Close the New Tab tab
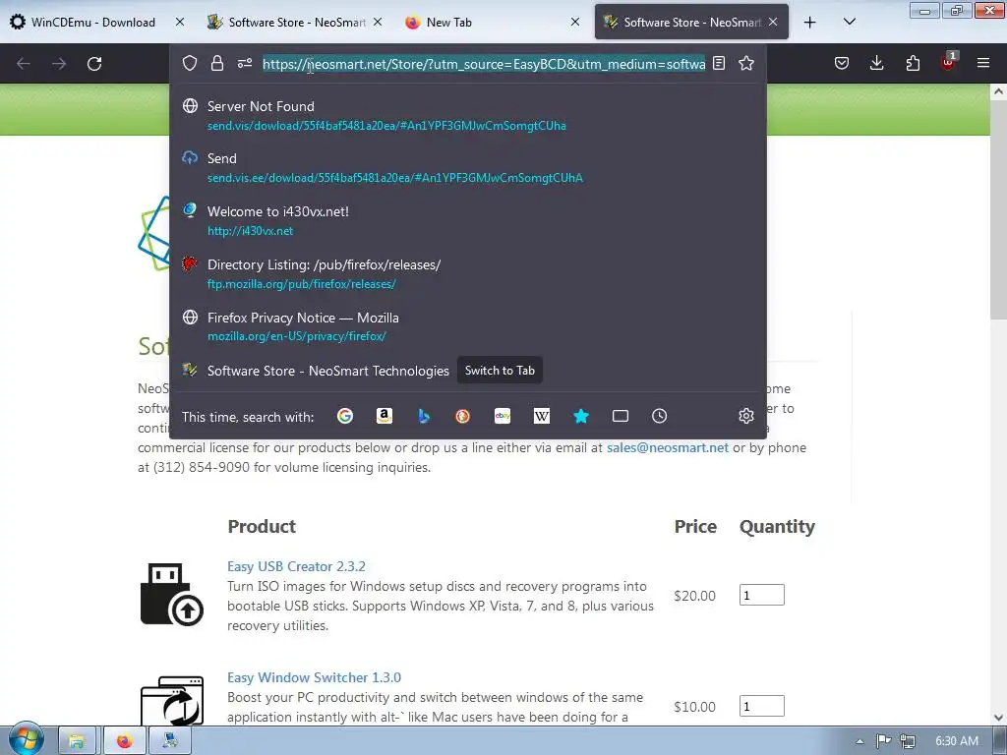Viewport: 1007px width, 755px height. click(574, 22)
